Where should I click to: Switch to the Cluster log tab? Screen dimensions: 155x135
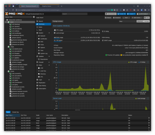15,112
